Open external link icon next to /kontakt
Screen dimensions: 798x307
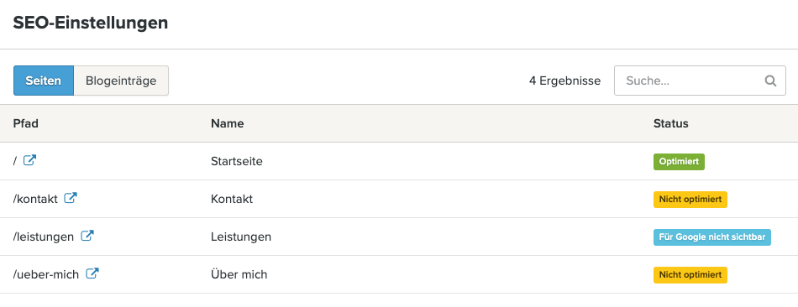point(71,199)
